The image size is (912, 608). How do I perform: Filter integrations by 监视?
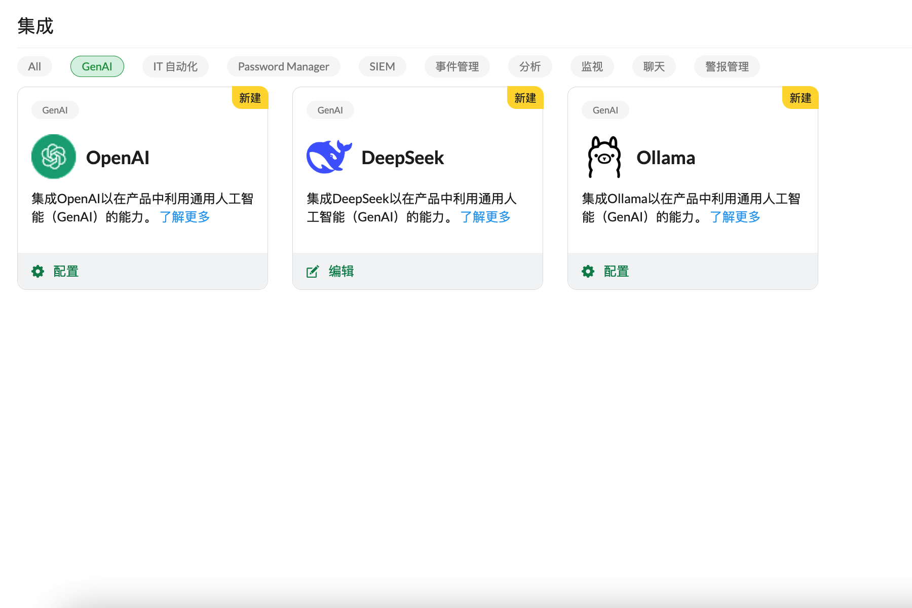(592, 66)
